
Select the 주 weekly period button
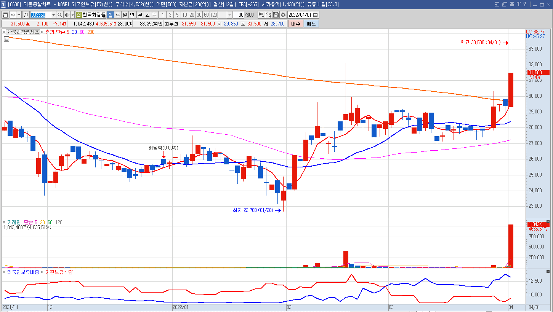coord(117,15)
